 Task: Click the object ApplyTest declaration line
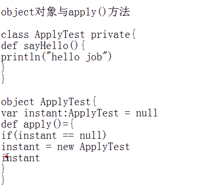coord(49,102)
